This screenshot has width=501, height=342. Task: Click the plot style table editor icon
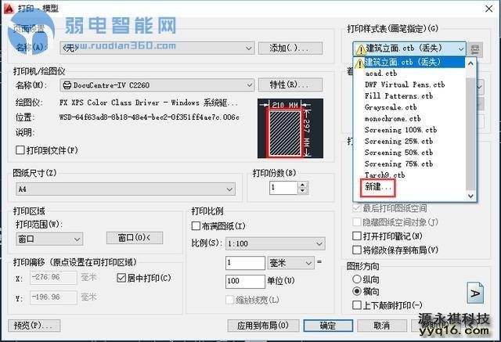pyautogui.click(x=477, y=49)
